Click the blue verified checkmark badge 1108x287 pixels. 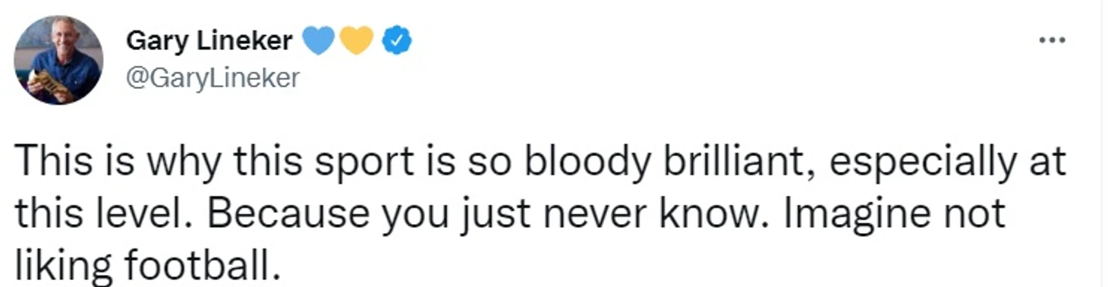coord(396,41)
